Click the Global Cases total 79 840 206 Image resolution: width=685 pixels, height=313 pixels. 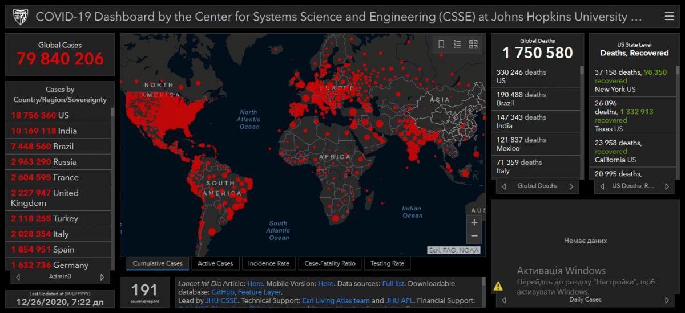(60, 59)
